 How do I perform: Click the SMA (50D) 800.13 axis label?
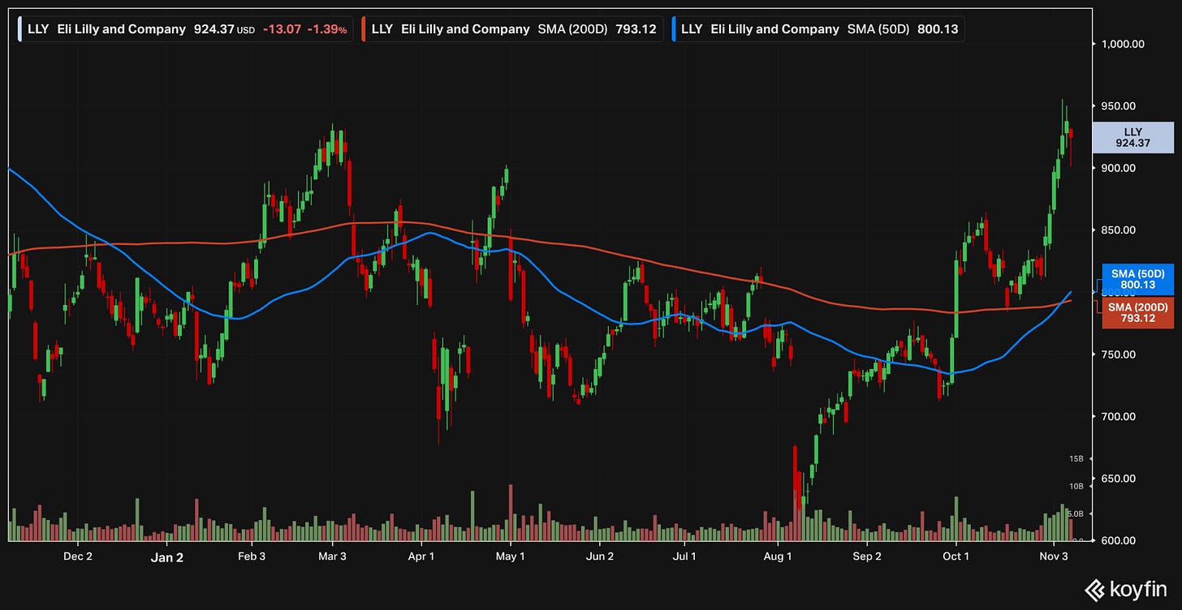1138,280
